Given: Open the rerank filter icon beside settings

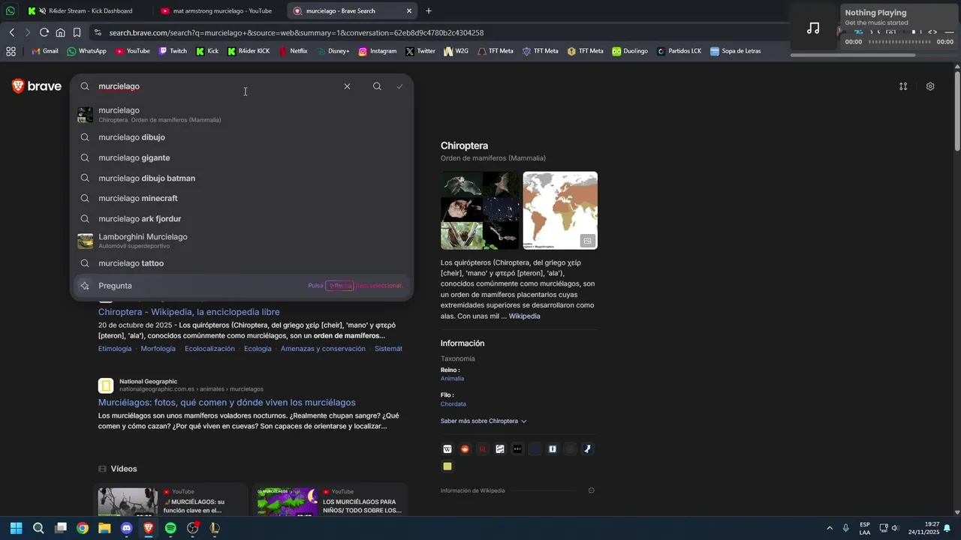Looking at the screenshot, I should point(903,86).
